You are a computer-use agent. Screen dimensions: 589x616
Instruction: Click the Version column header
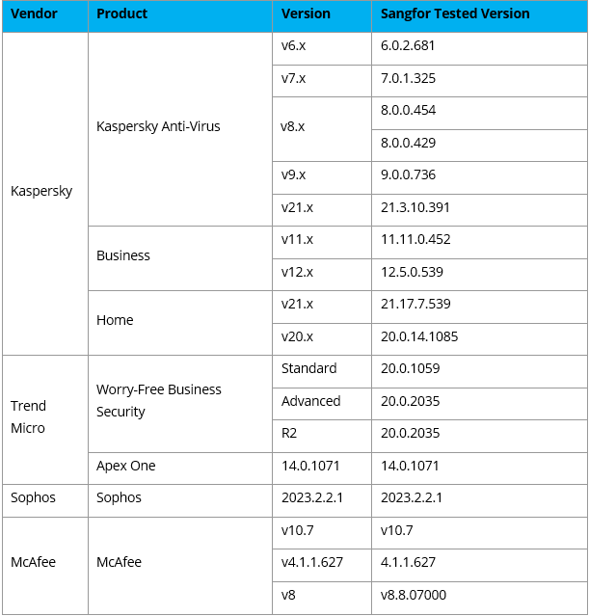click(306, 14)
